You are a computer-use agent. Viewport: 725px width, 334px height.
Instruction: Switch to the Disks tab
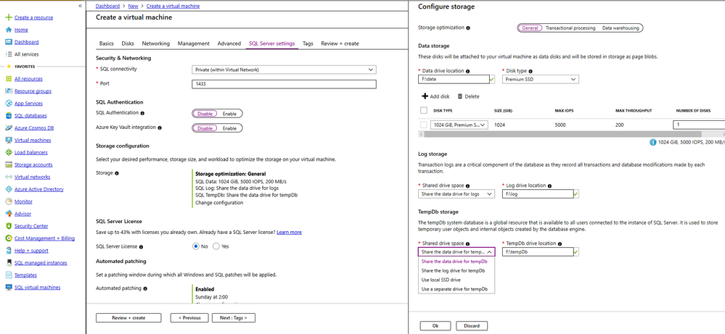click(x=128, y=43)
